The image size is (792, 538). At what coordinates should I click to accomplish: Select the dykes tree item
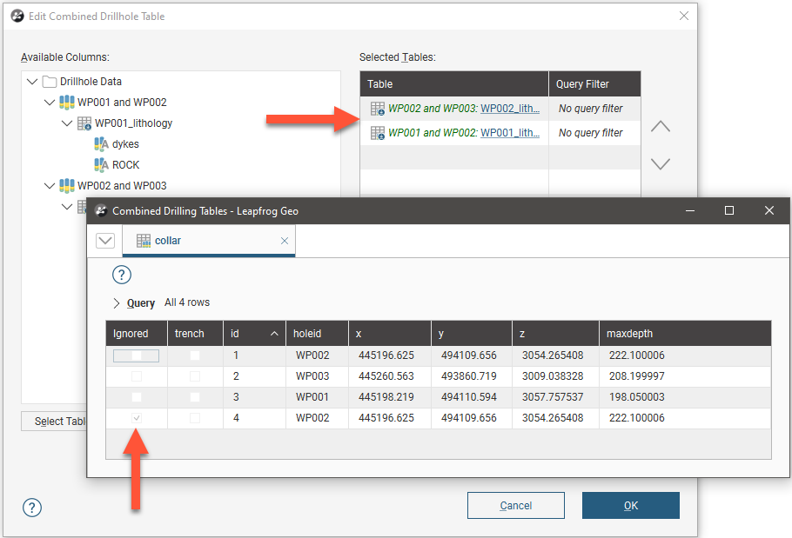pos(125,144)
